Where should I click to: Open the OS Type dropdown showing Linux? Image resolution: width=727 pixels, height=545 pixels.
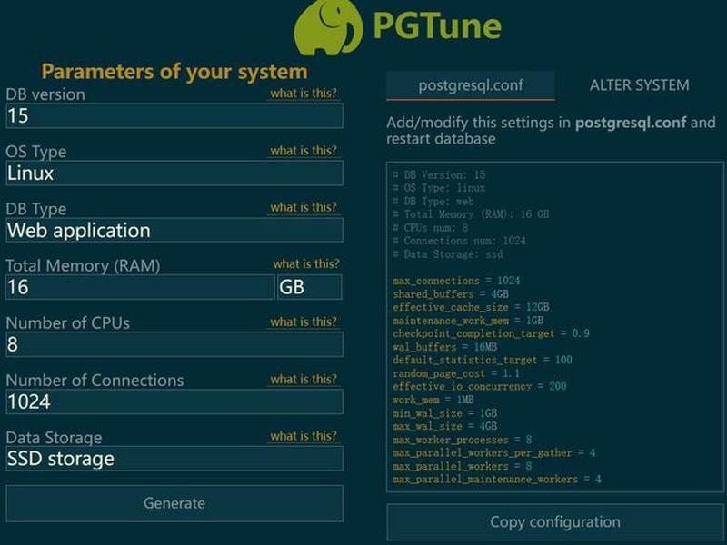174,173
